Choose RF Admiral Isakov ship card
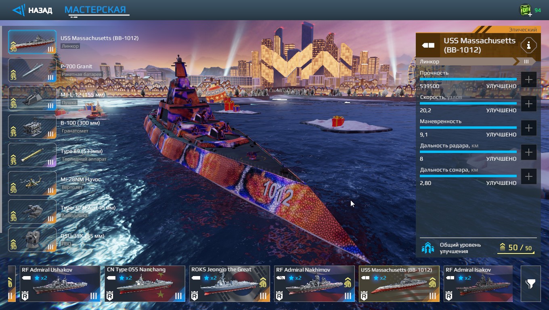Image resolution: width=549 pixels, height=310 pixels. click(478, 284)
